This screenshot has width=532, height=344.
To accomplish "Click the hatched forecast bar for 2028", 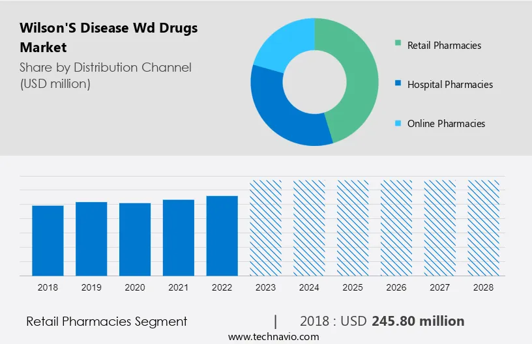I will tap(484, 227).
